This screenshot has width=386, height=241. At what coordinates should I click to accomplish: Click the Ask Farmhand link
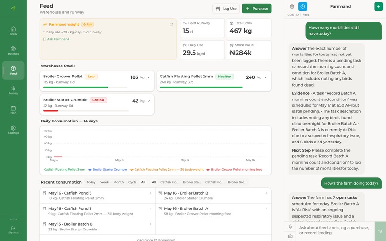(x=56, y=39)
